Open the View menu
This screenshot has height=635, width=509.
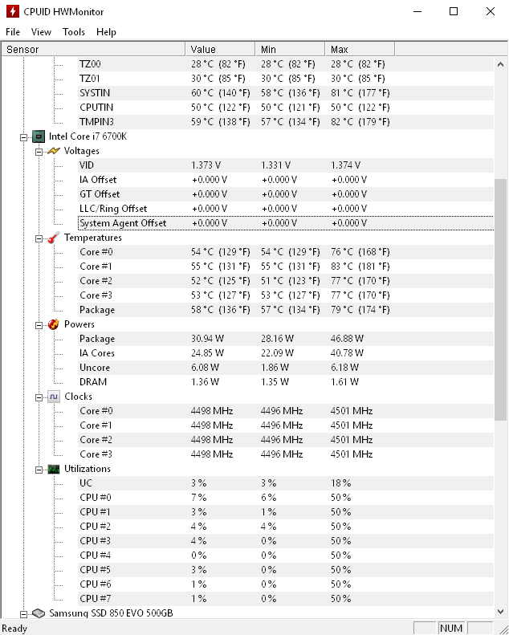click(x=41, y=32)
